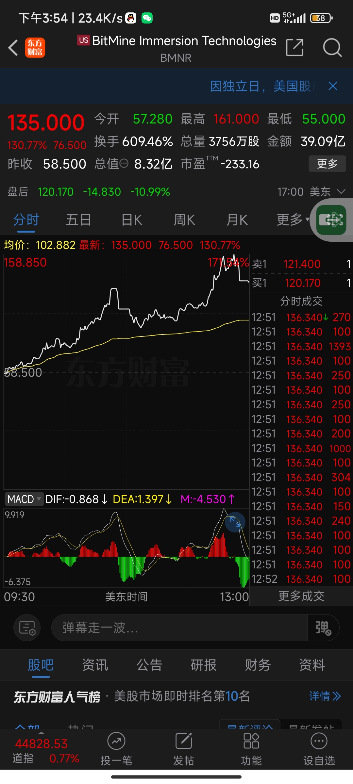This screenshot has width=353, height=784.
Task: Tap the 设自选 watchlist icon
Action: click(319, 749)
